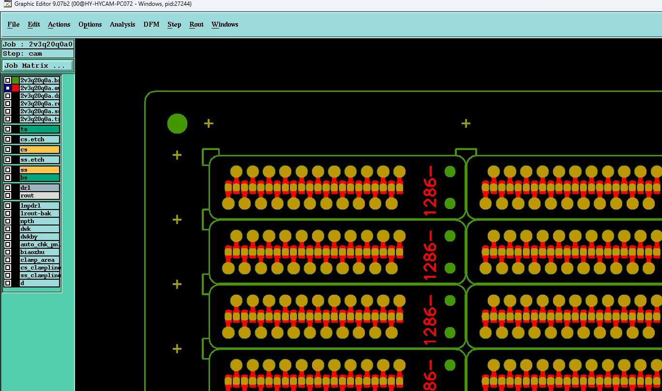Click red color swatch of the selected layer

(x=15, y=88)
